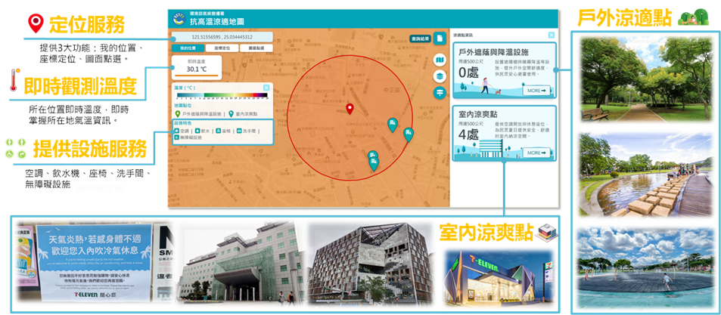Click the temperature color scale bar

(222, 96)
